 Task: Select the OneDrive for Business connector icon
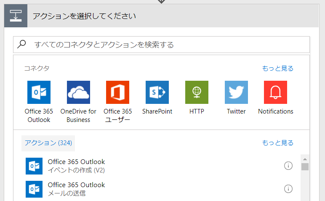[78, 92]
